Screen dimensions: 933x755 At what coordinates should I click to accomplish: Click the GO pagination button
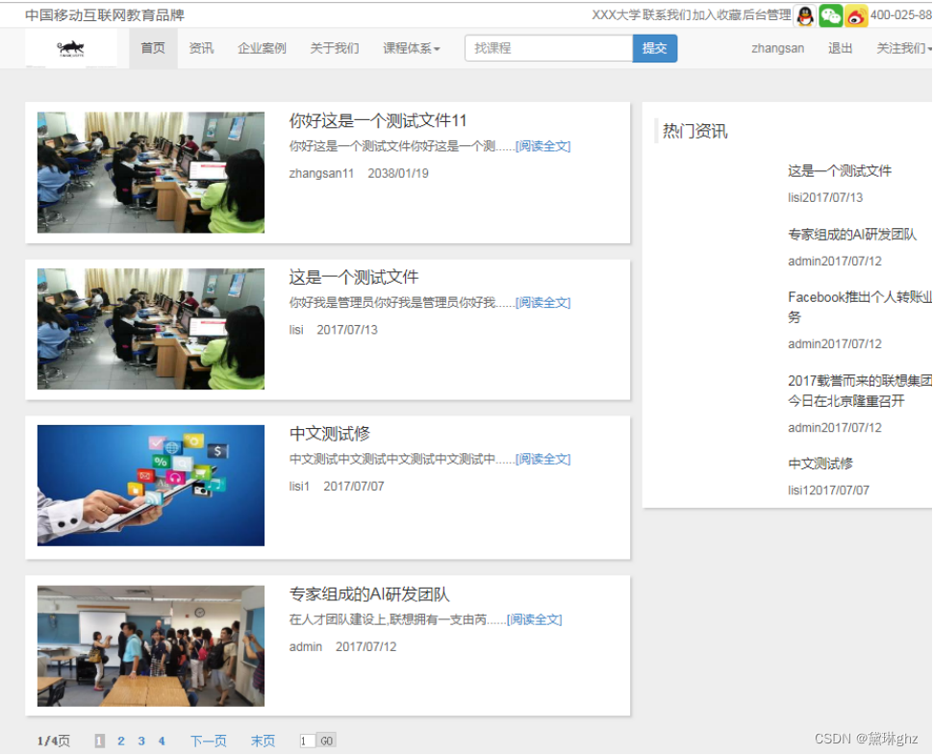(x=326, y=741)
